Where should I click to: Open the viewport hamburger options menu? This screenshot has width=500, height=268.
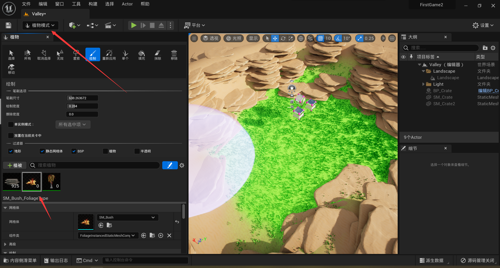[x=194, y=39]
